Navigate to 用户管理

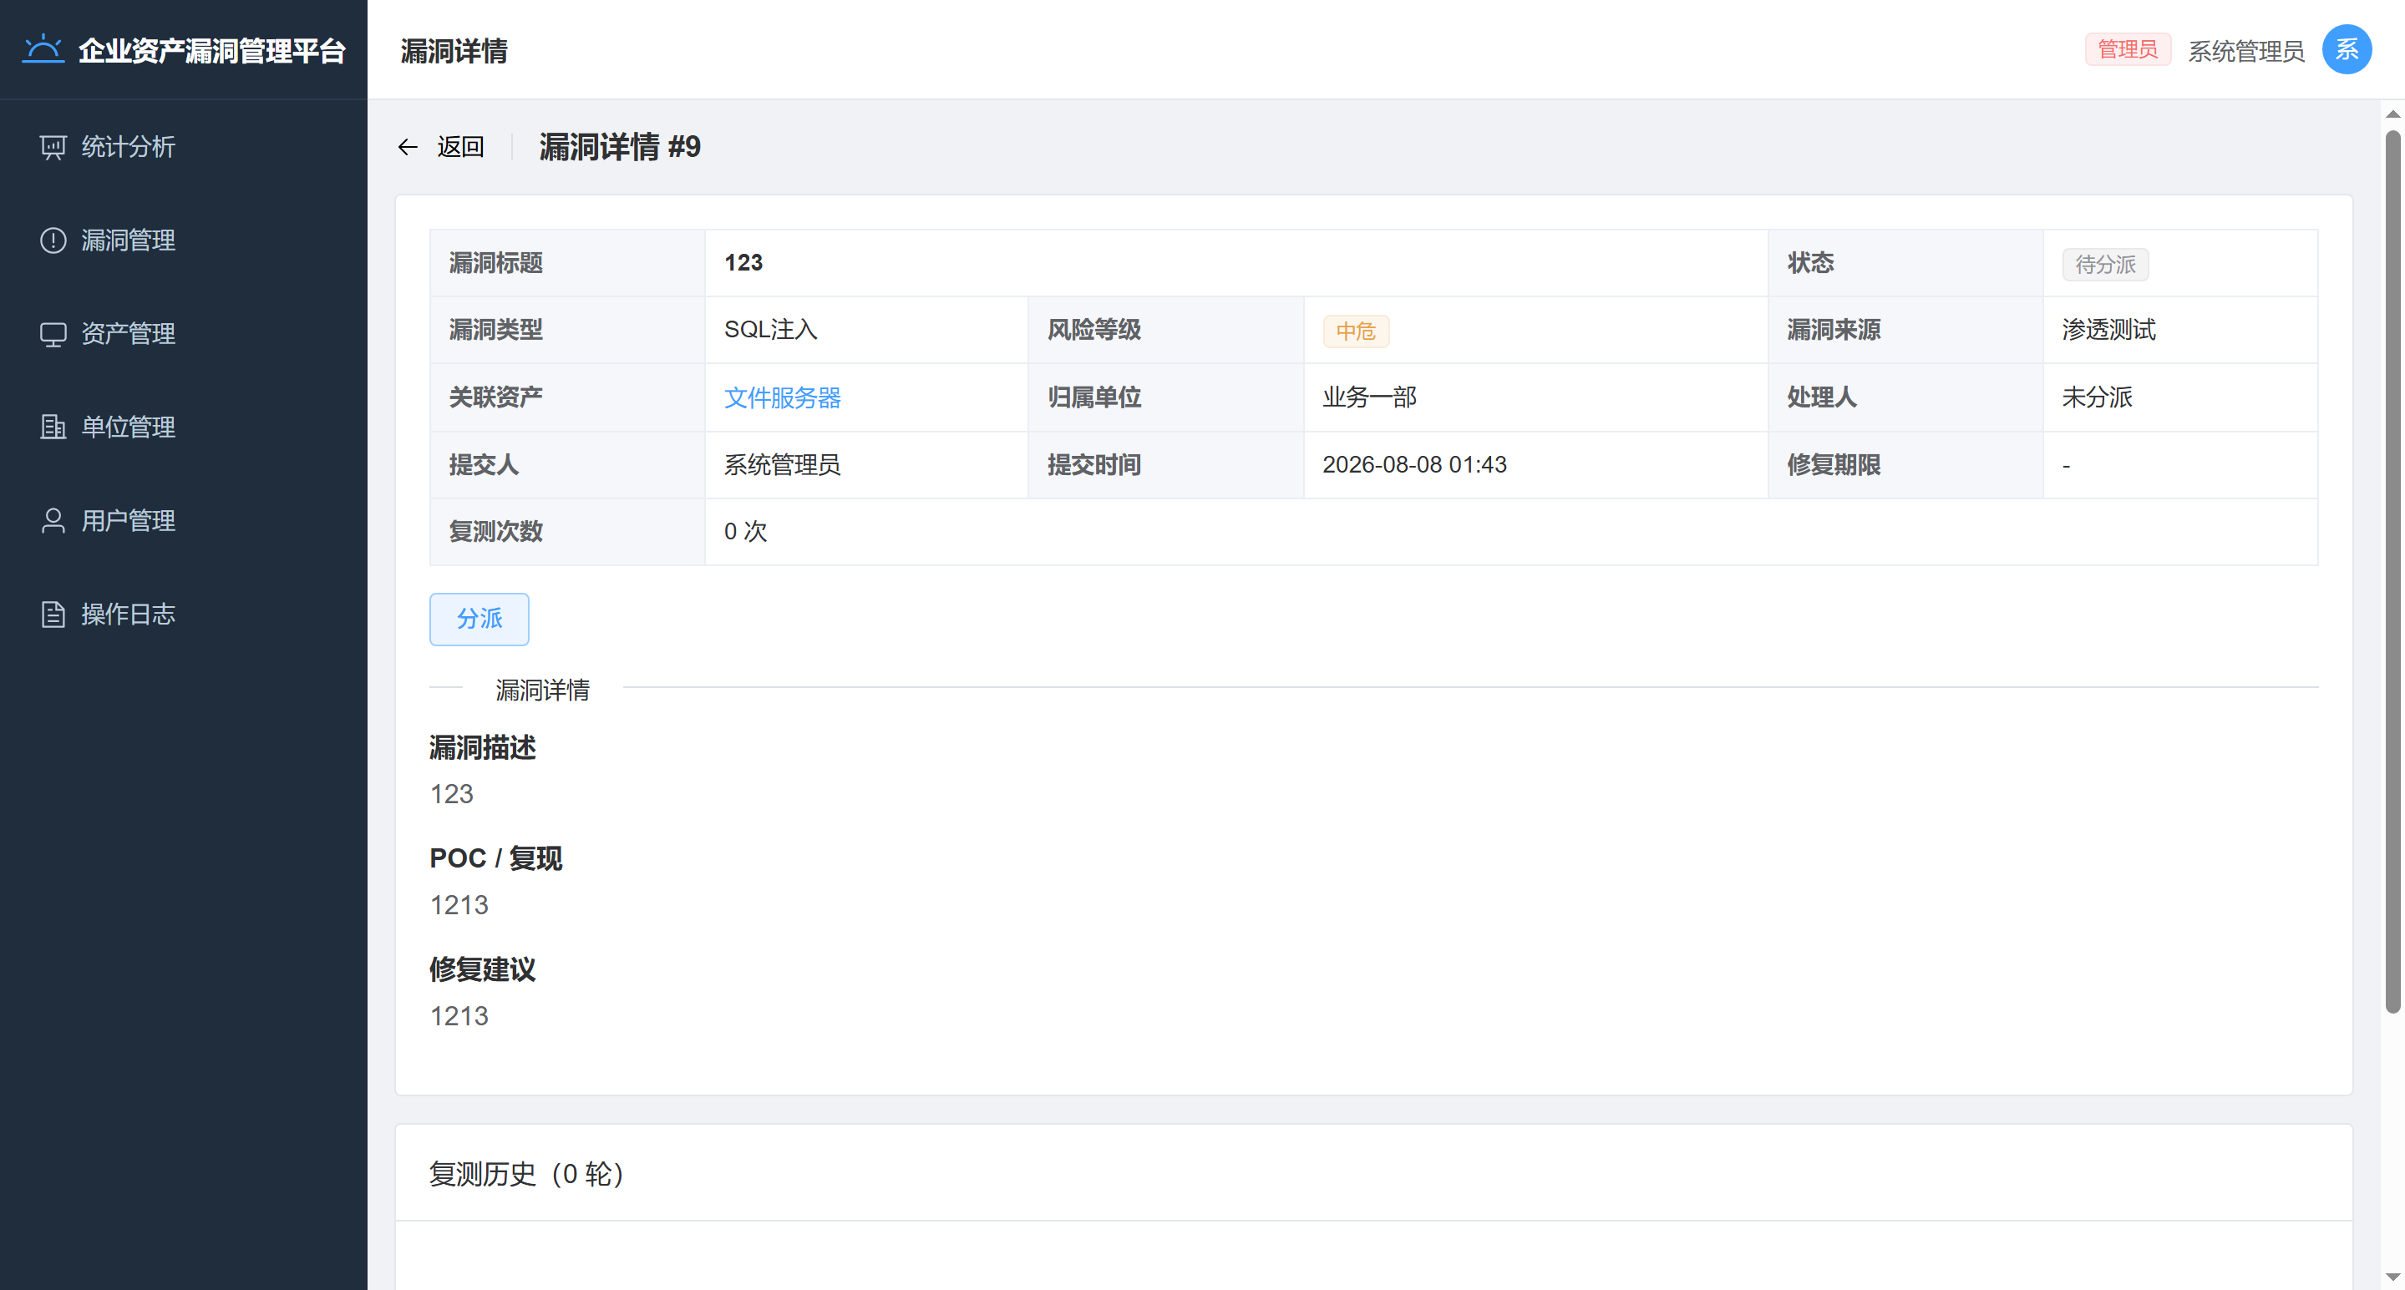184,521
